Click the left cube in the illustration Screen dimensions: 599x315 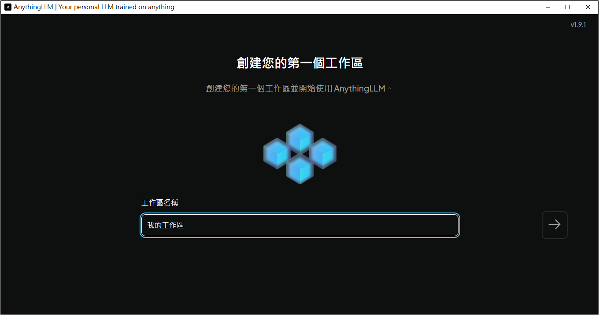tap(277, 154)
